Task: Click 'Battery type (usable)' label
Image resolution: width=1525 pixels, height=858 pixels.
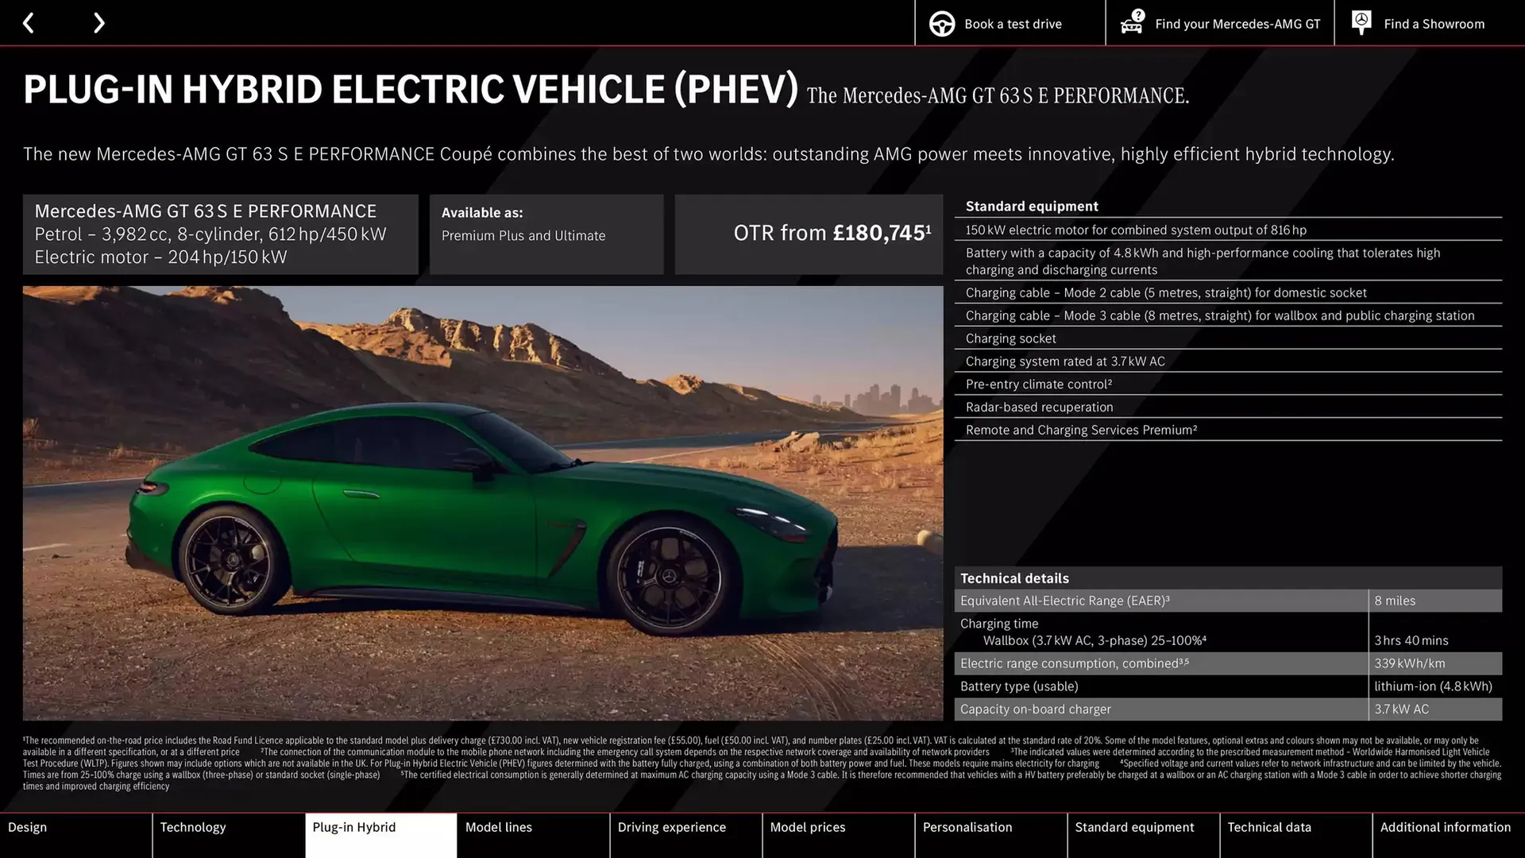Action: point(1019,686)
